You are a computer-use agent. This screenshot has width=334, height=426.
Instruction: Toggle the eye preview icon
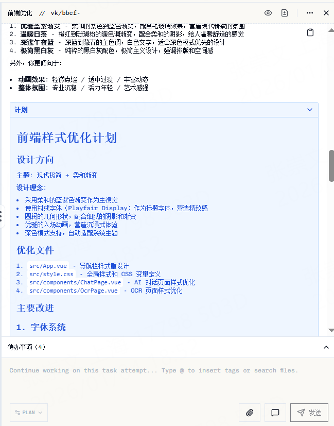pos(268,13)
